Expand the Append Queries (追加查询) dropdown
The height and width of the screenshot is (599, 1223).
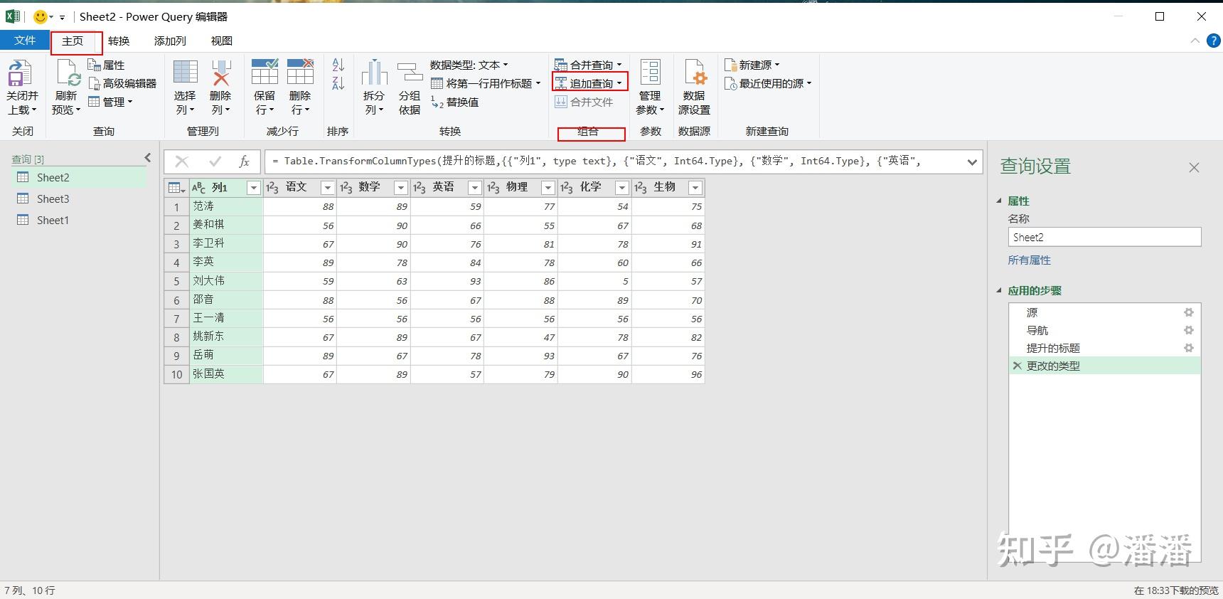point(619,83)
